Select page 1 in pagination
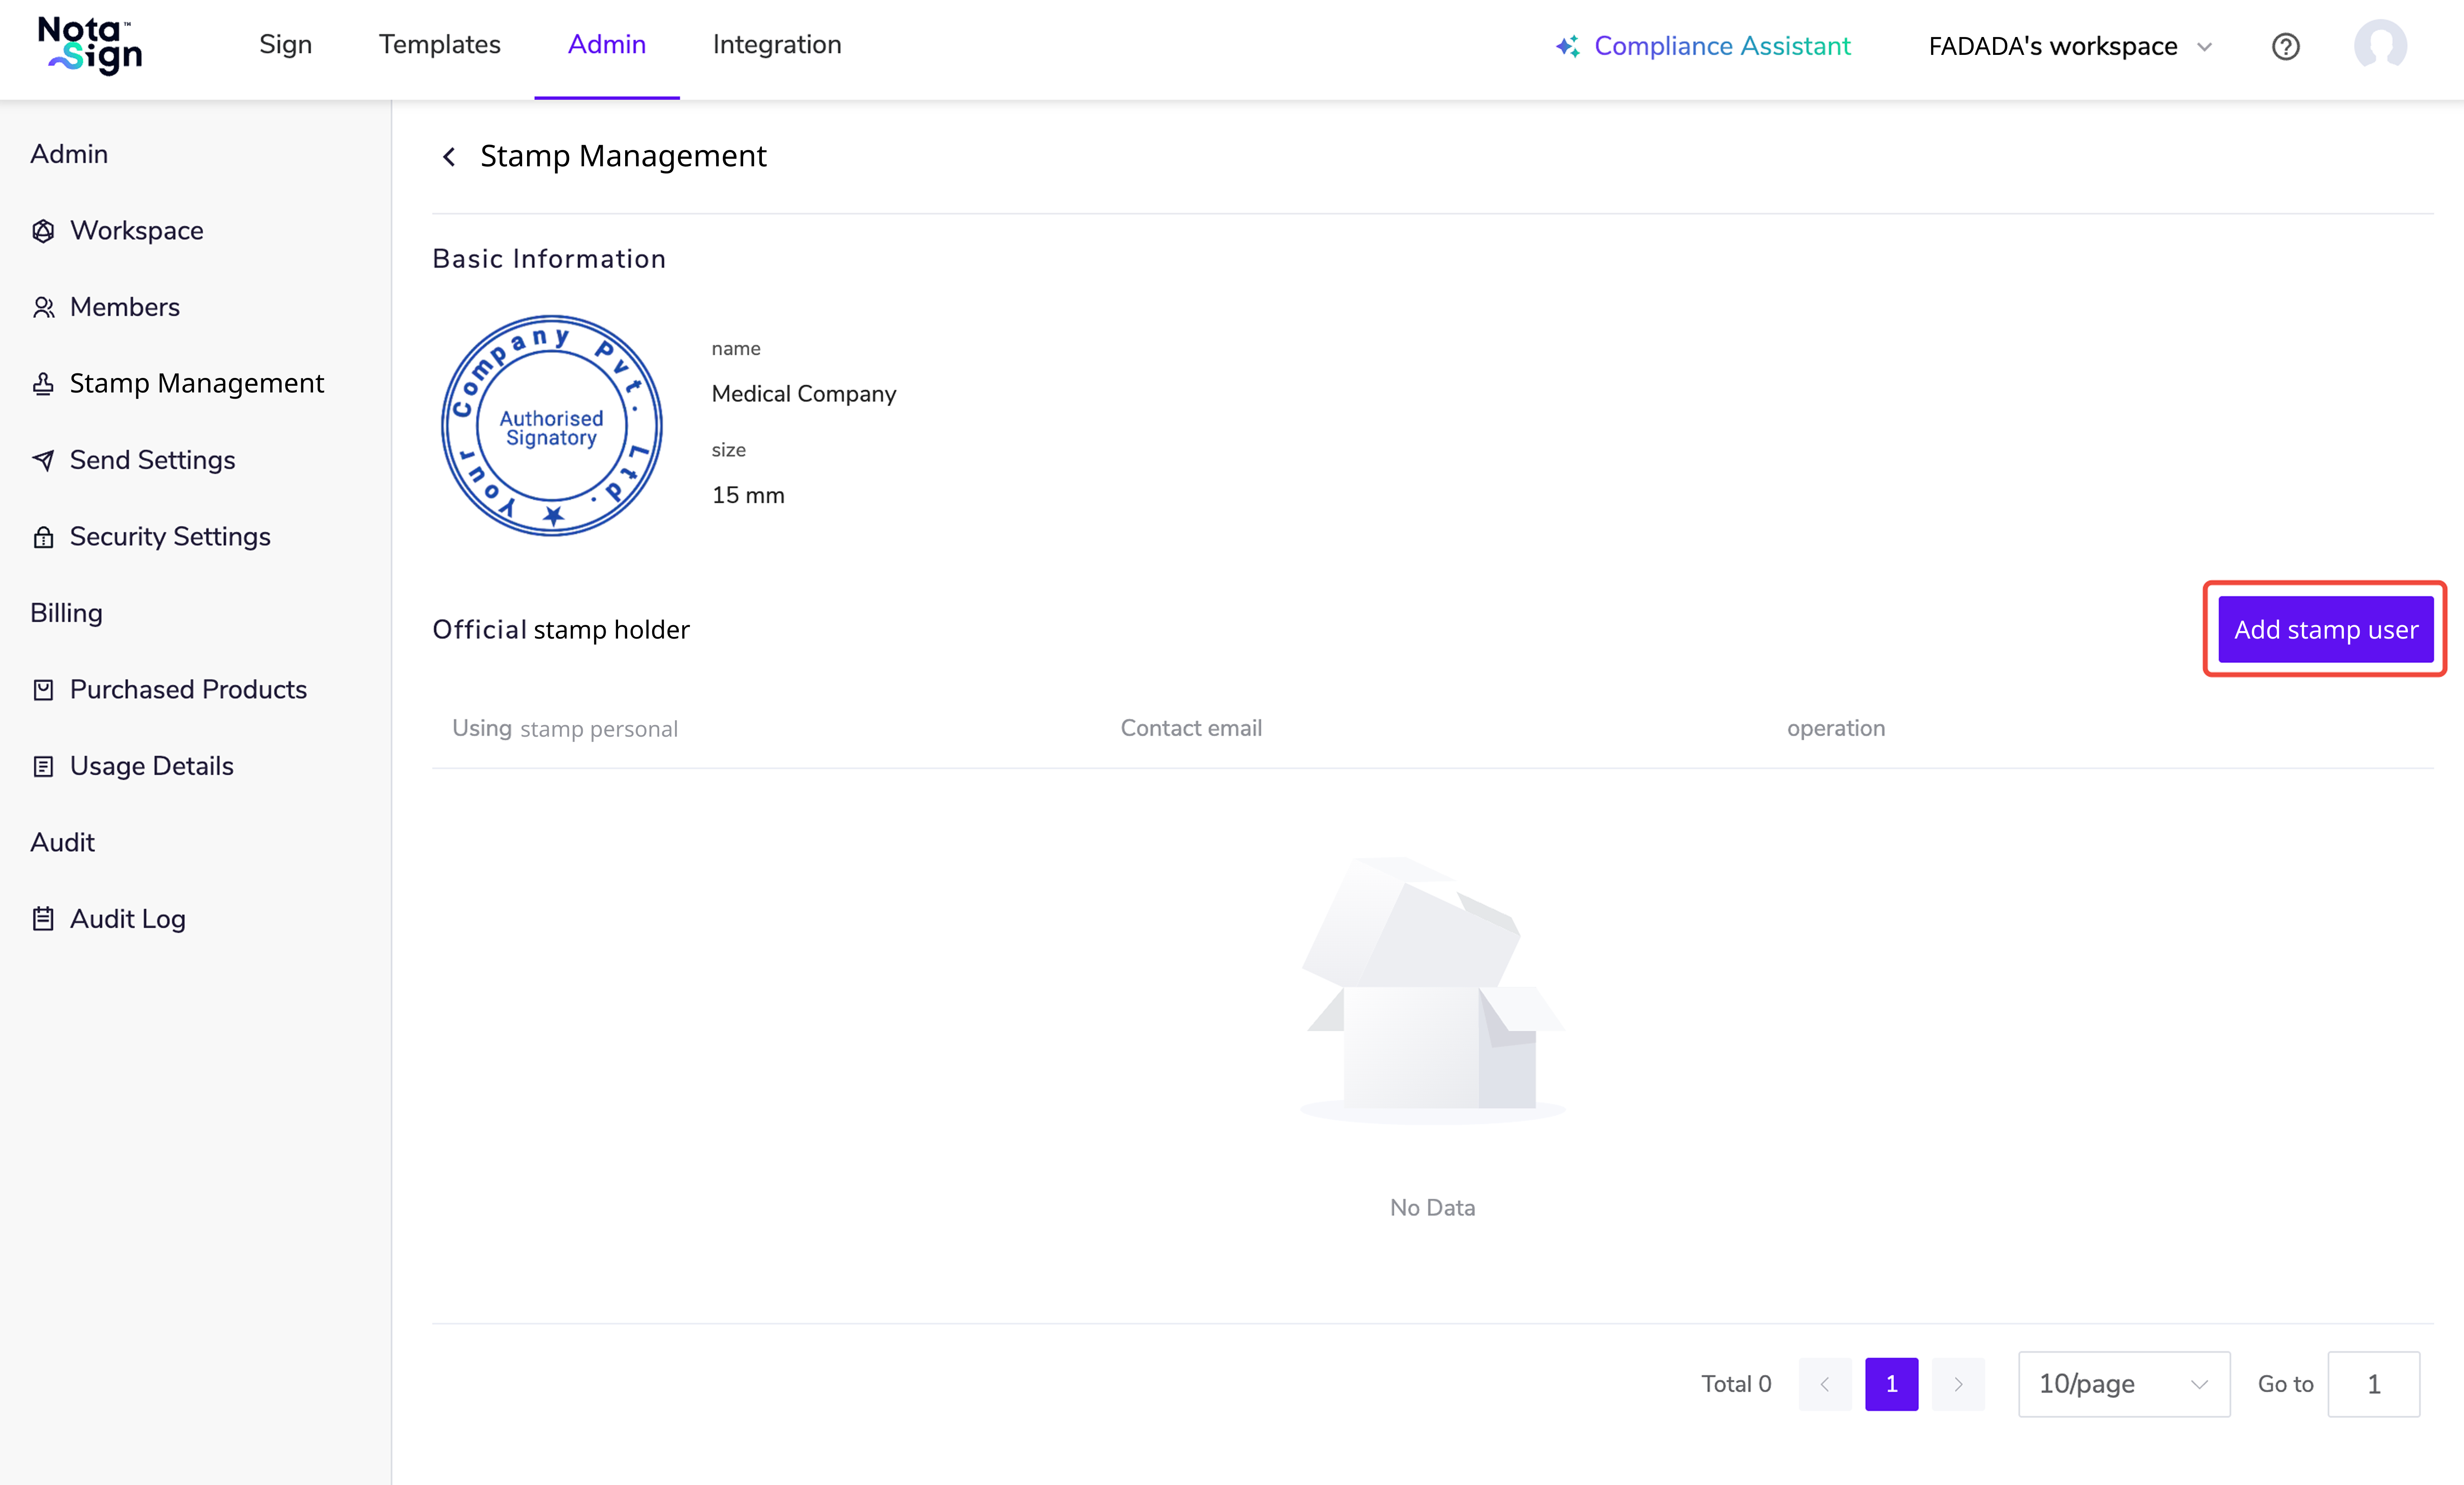Viewport: 2464px width, 1485px height. (x=1891, y=1384)
